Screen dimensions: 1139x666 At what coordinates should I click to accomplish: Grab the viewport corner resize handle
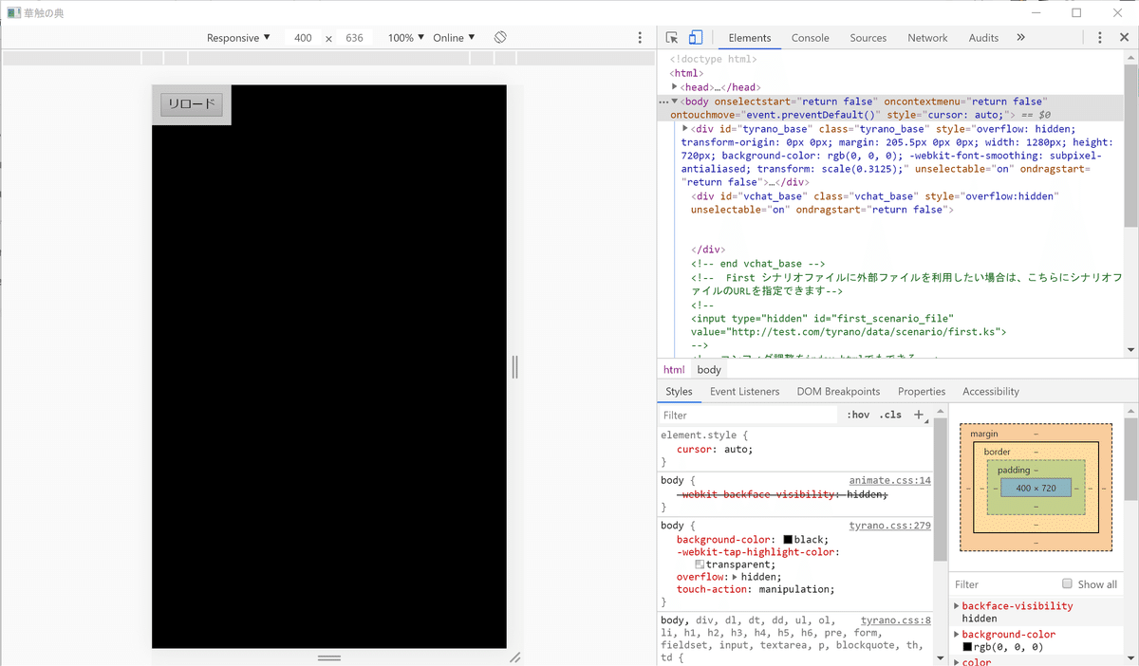click(x=514, y=657)
